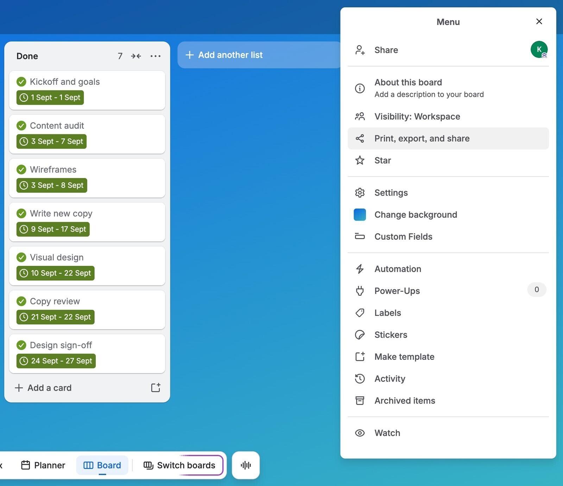Collapse the Done list with arrows icon
563x486 pixels.
pyautogui.click(x=136, y=56)
